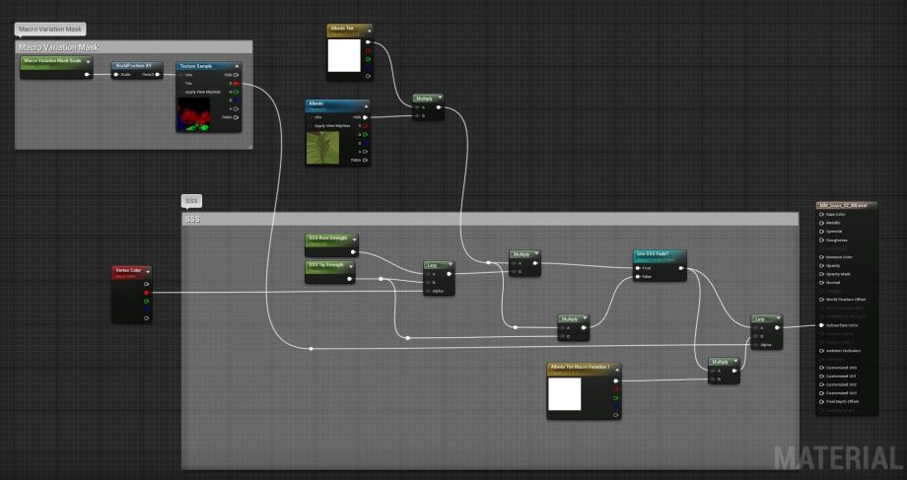Collapse the Albedo node preview arrow

click(365, 105)
